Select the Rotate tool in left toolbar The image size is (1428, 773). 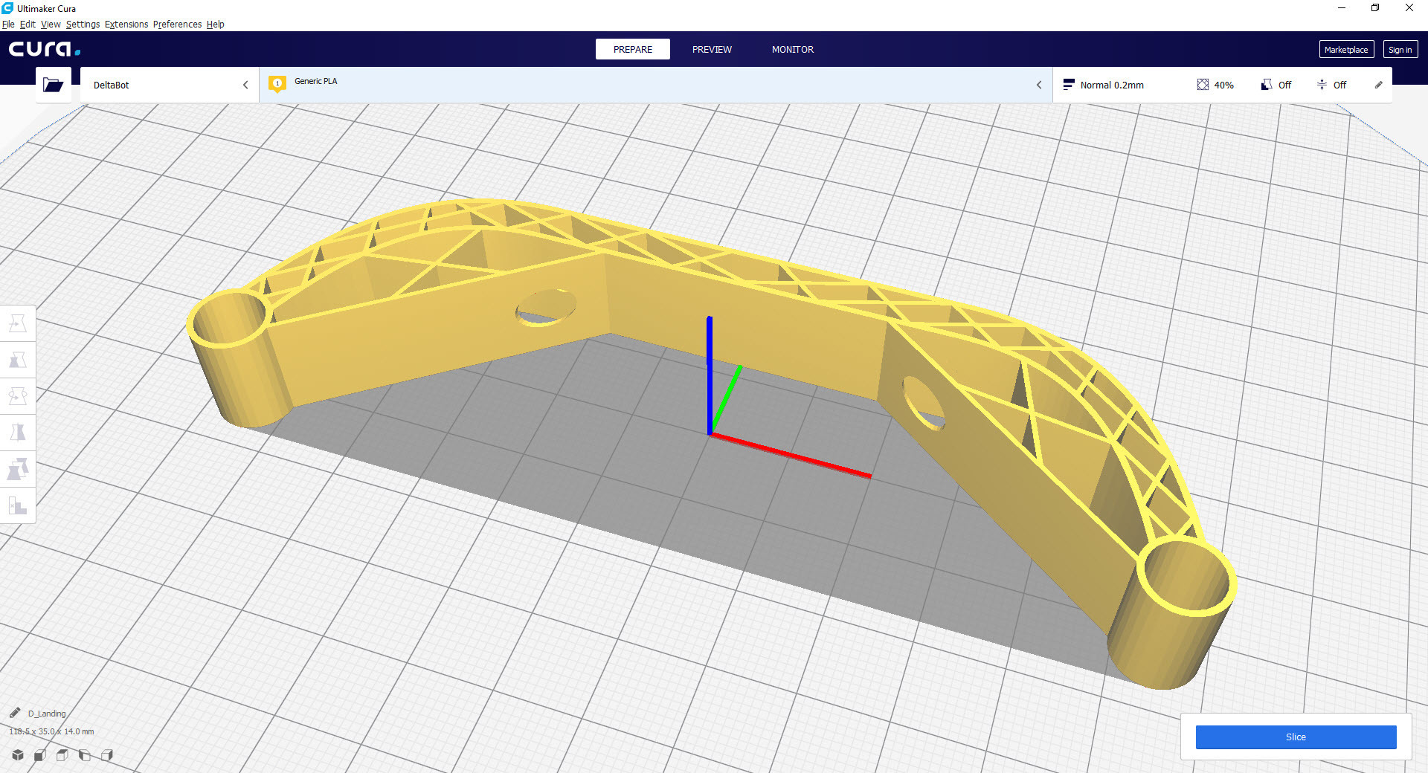[18, 396]
